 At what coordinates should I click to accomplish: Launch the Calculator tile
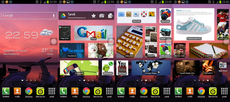(129, 42)
